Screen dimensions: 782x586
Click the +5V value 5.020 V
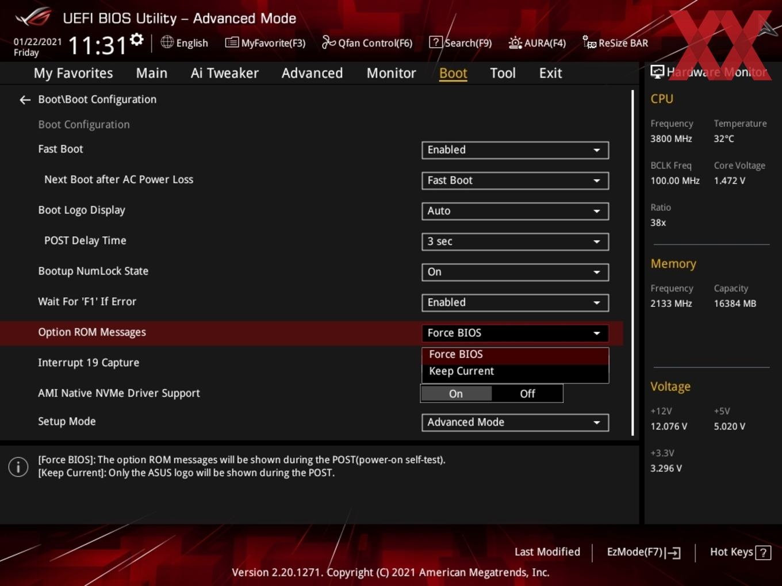[x=730, y=426]
